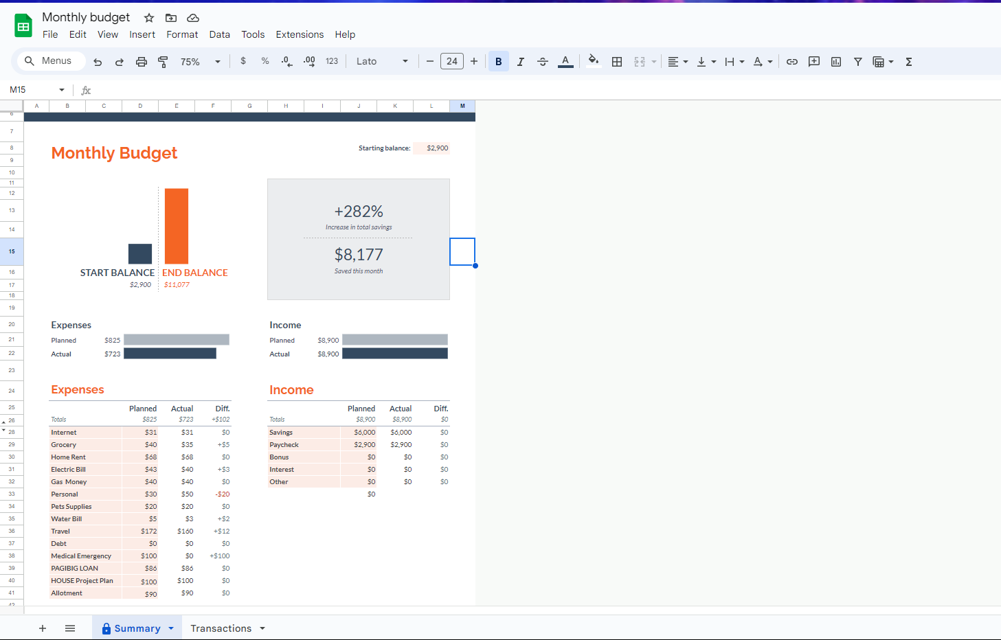
Task: Click the Merge cells icon
Action: (x=640, y=62)
